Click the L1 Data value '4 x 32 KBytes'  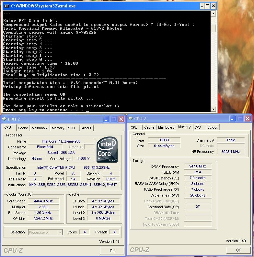click(x=103, y=201)
